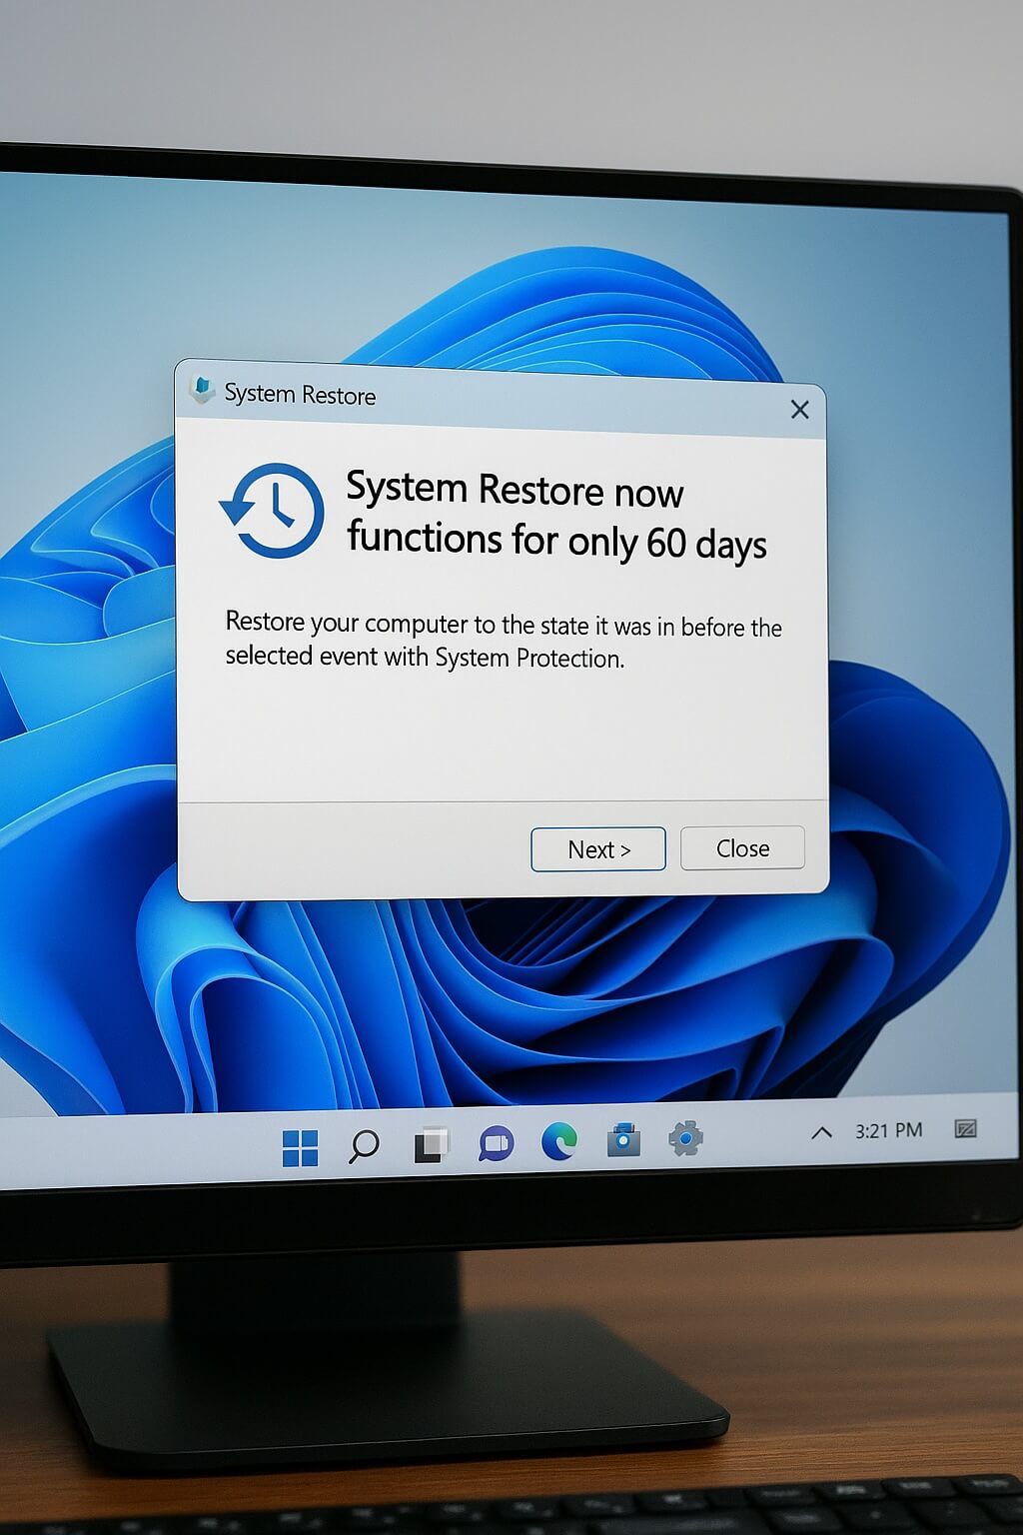Click the "System Restore" title bar text
The height and width of the screenshot is (1535, 1023).
(300, 394)
